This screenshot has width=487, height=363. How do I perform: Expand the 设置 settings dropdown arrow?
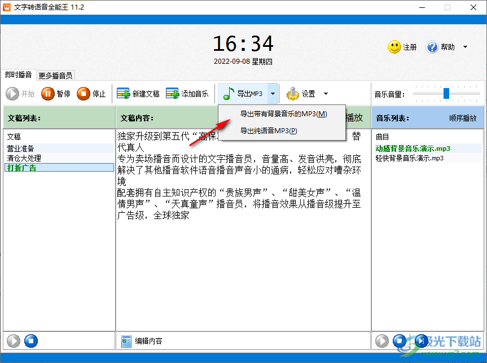(326, 94)
